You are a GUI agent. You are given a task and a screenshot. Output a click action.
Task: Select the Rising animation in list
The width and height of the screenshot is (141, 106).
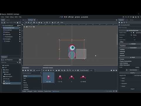32,83
